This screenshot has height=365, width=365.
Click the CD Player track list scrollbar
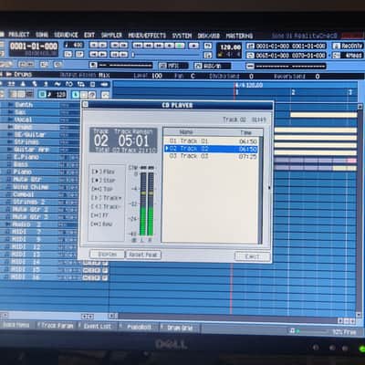(x=260, y=190)
